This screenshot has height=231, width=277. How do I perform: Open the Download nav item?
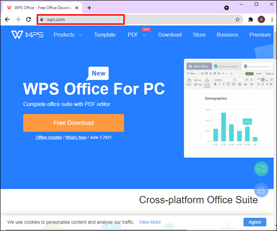pos(170,35)
